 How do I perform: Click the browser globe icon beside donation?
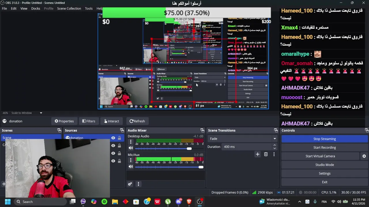pos(67,138)
